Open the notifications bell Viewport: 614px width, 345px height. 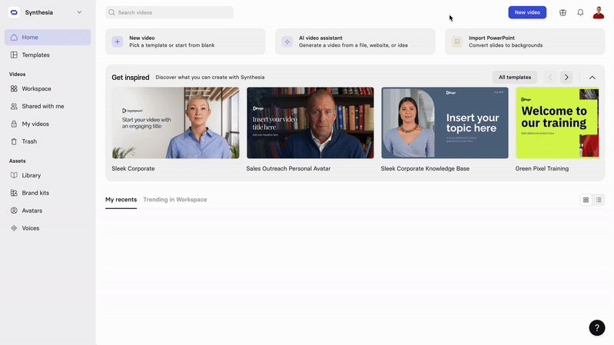pyautogui.click(x=580, y=12)
